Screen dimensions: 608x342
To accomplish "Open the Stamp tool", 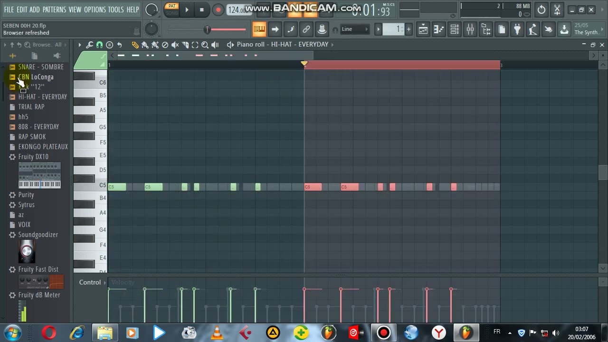I will click(x=109, y=45).
